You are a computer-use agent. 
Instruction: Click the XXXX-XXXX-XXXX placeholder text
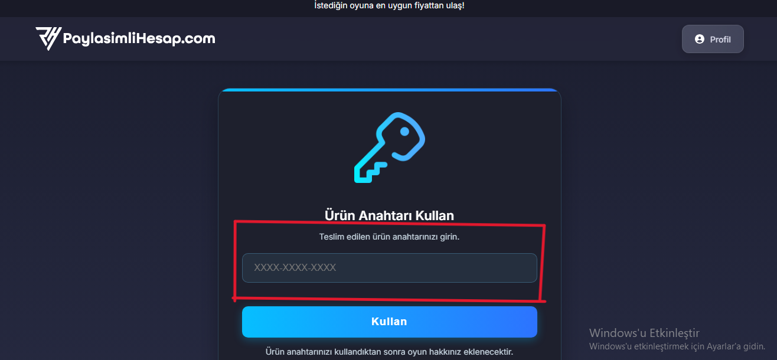[x=295, y=268]
